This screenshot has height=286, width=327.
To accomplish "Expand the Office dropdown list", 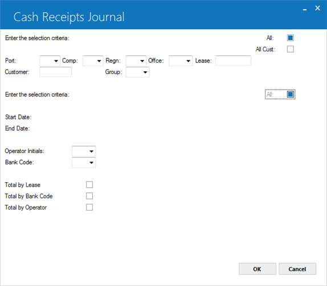I will [x=181, y=61].
